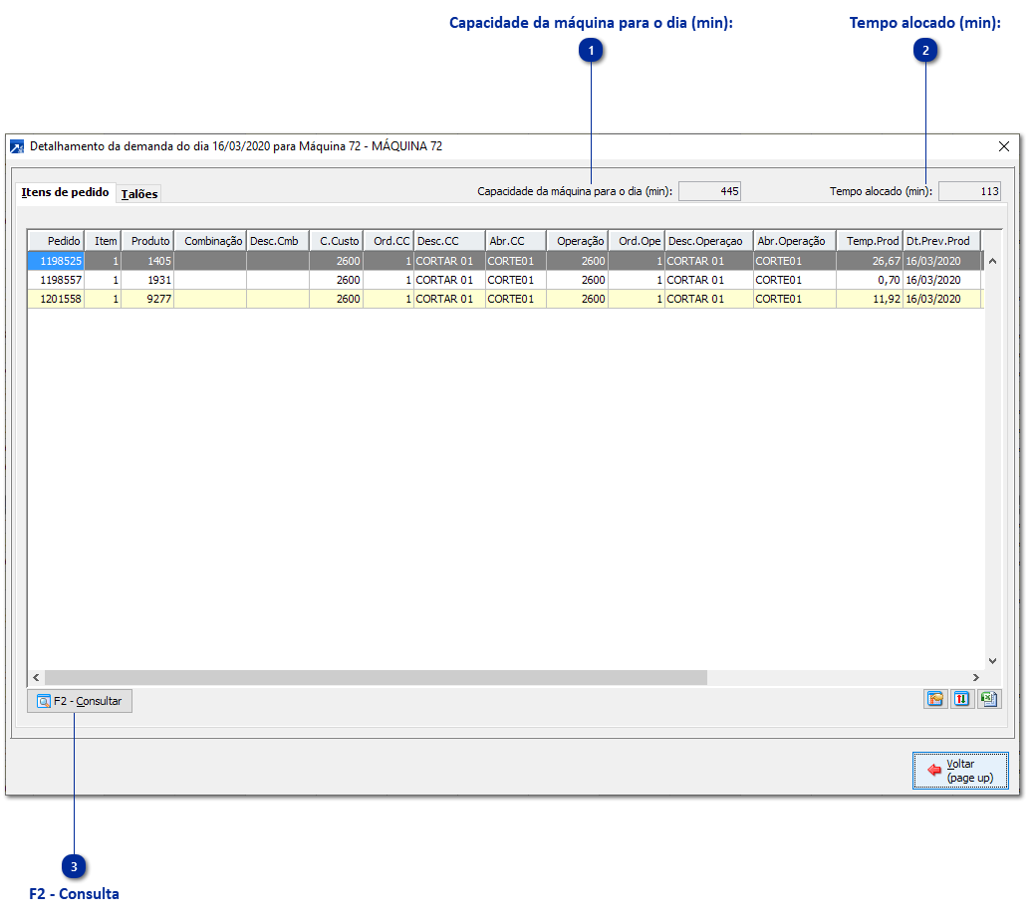Click the grid column selection hand icon
This screenshot has width=1033, height=920.
(x=934, y=699)
